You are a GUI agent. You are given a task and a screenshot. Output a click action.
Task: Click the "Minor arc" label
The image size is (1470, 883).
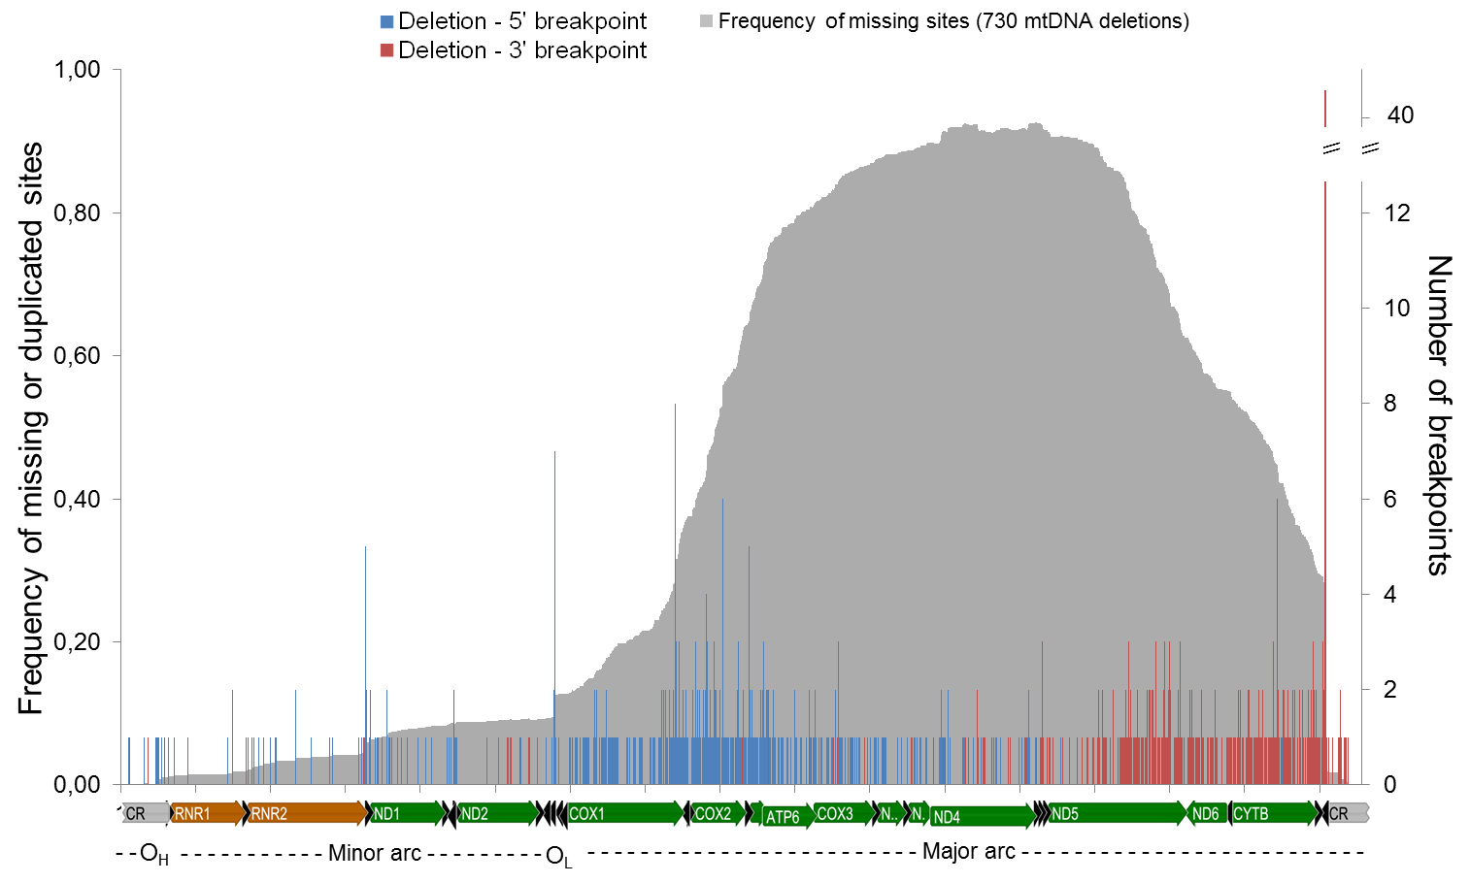click(375, 853)
